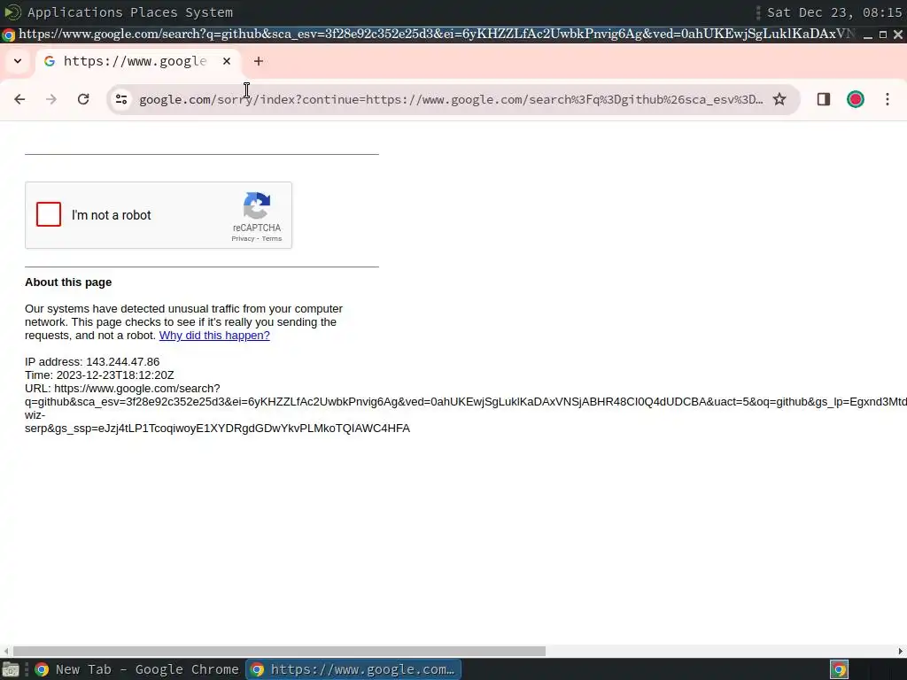Screen dimensions: 907x680
Task: Check the I'm not a robot box
Action: 49,214
